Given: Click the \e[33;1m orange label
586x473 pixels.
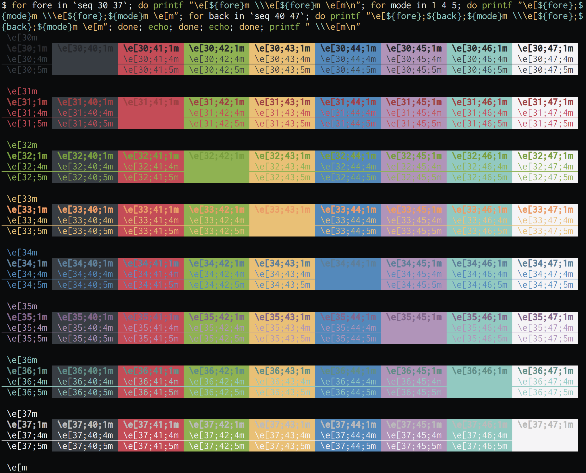Looking at the screenshot, I should [x=27, y=209].
